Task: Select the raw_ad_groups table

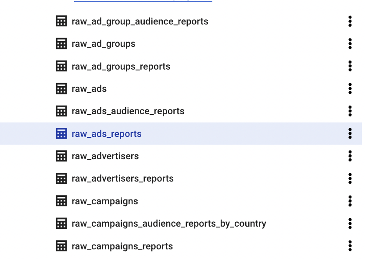Action: (104, 44)
